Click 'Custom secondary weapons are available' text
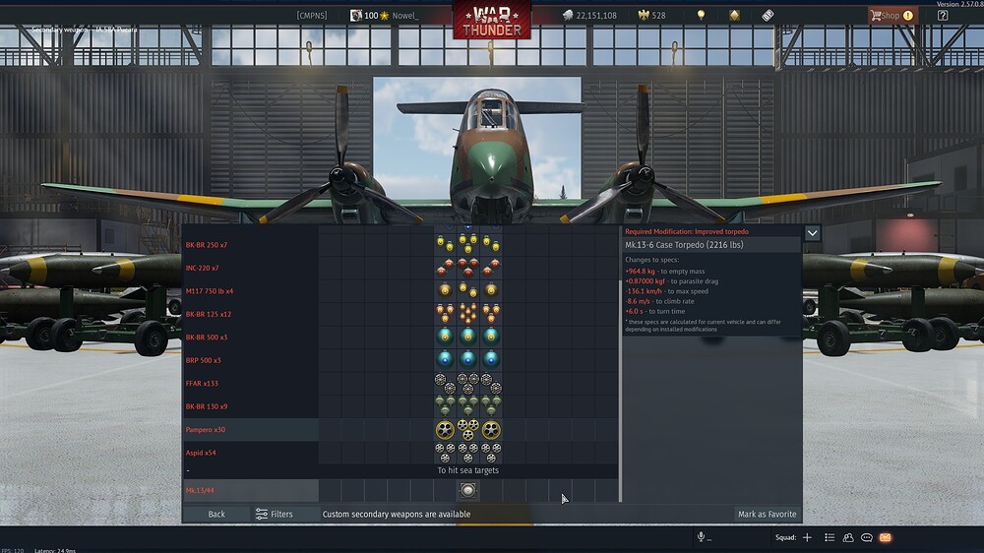Viewport: 984px width, 553px height. [x=397, y=514]
